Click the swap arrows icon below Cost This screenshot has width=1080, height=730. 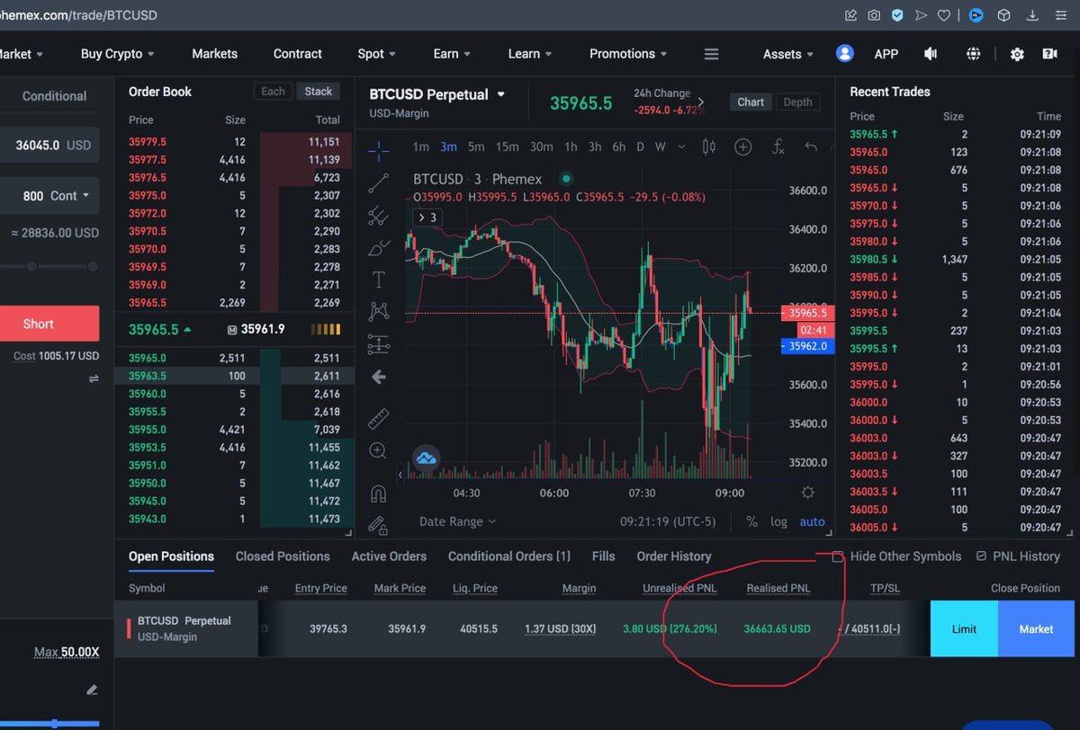click(93, 379)
